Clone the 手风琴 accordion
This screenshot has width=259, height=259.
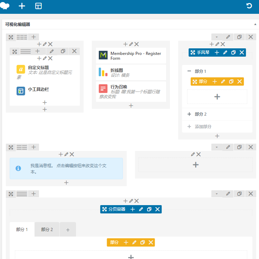pos(233,52)
